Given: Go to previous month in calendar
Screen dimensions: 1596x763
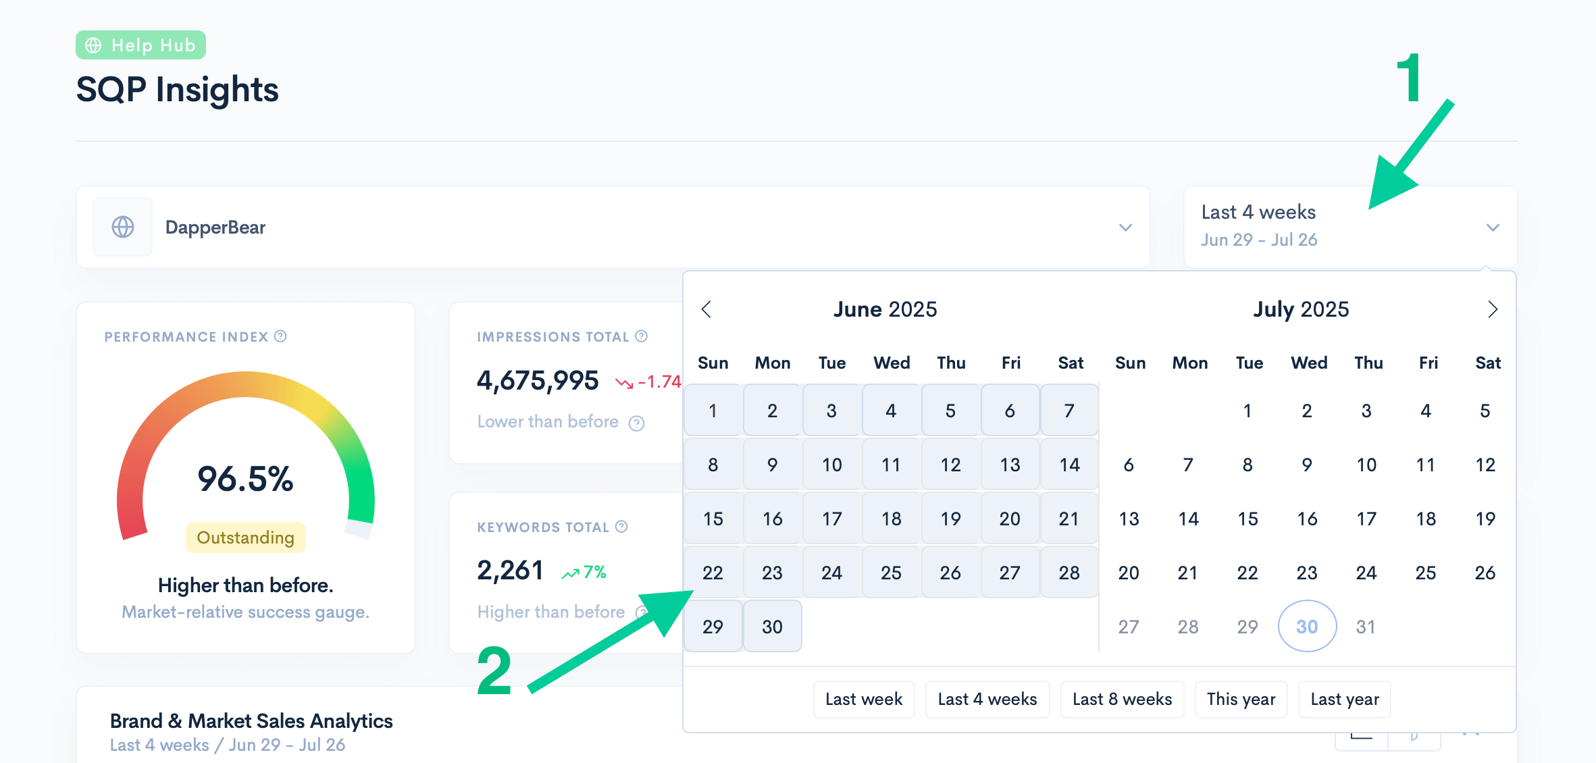Looking at the screenshot, I should tap(706, 309).
